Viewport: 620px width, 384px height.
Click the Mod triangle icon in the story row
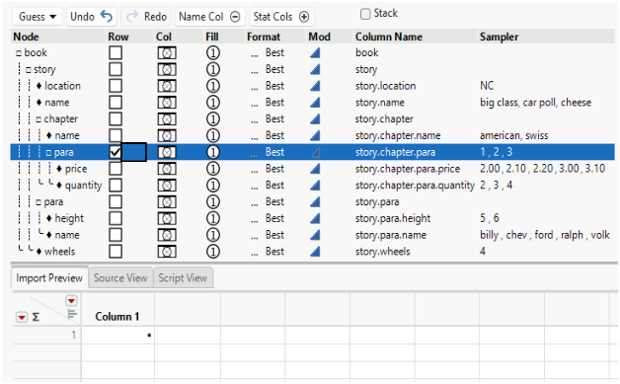pyautogui.click(x=315, y=69)
